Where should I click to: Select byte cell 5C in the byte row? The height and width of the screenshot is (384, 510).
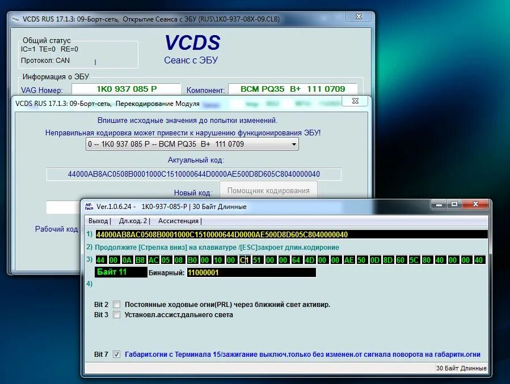pyautogui.click(x=414, y=260)
